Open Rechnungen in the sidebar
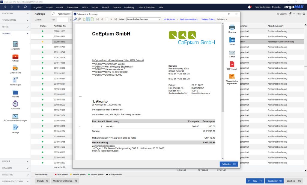This screenshot has height=185, width=307. point(15,81)
